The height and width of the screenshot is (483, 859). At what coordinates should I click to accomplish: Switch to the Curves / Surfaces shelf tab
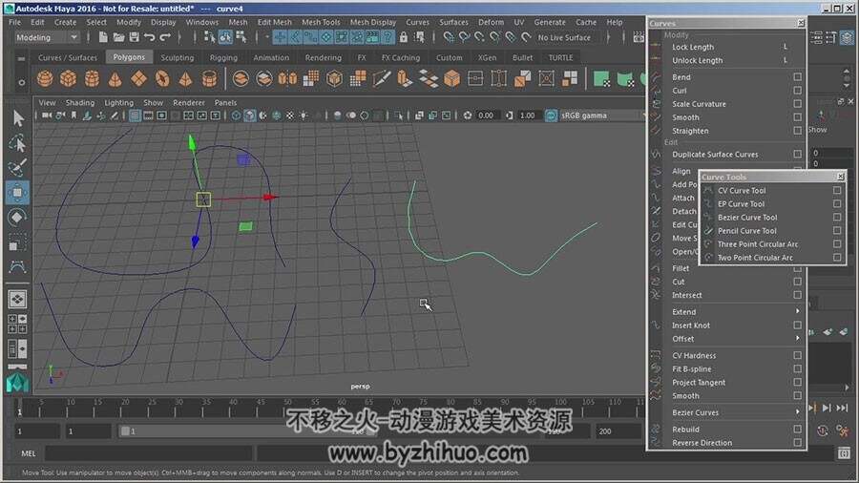(x=68, y=57)
